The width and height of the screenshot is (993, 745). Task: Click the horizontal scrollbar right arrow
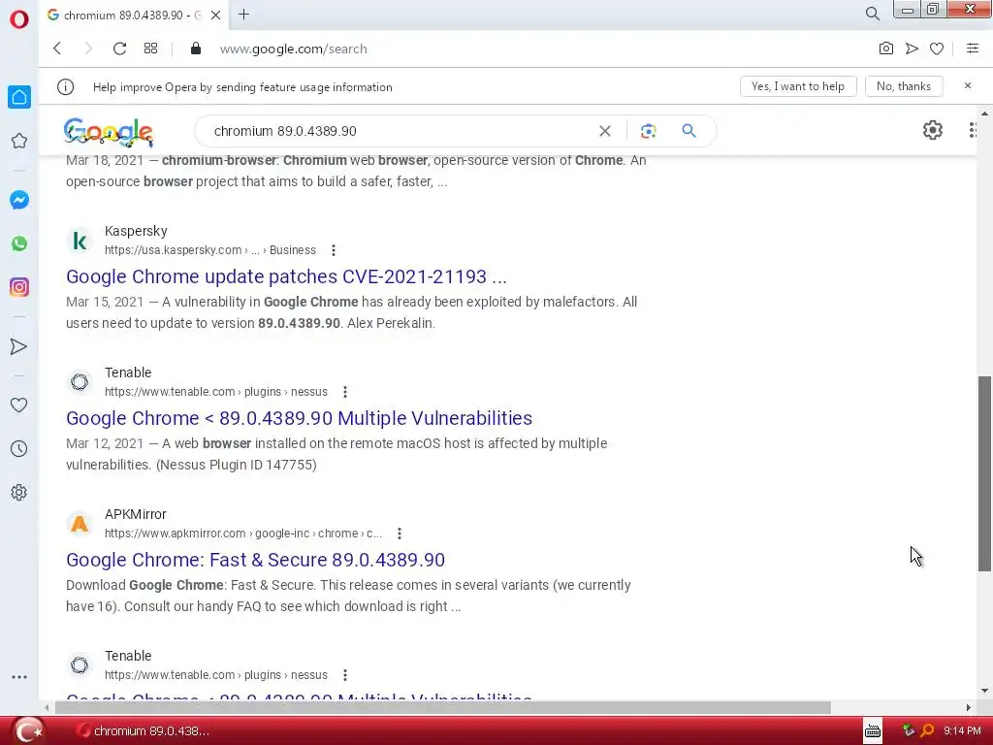[x=968, y=707]
